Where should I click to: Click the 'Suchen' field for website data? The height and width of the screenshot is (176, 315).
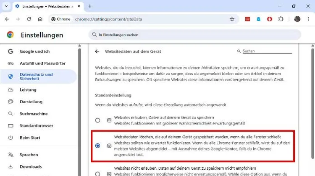pos(266,51)
